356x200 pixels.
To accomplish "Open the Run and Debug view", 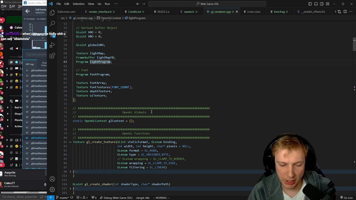I will [52, 45].
